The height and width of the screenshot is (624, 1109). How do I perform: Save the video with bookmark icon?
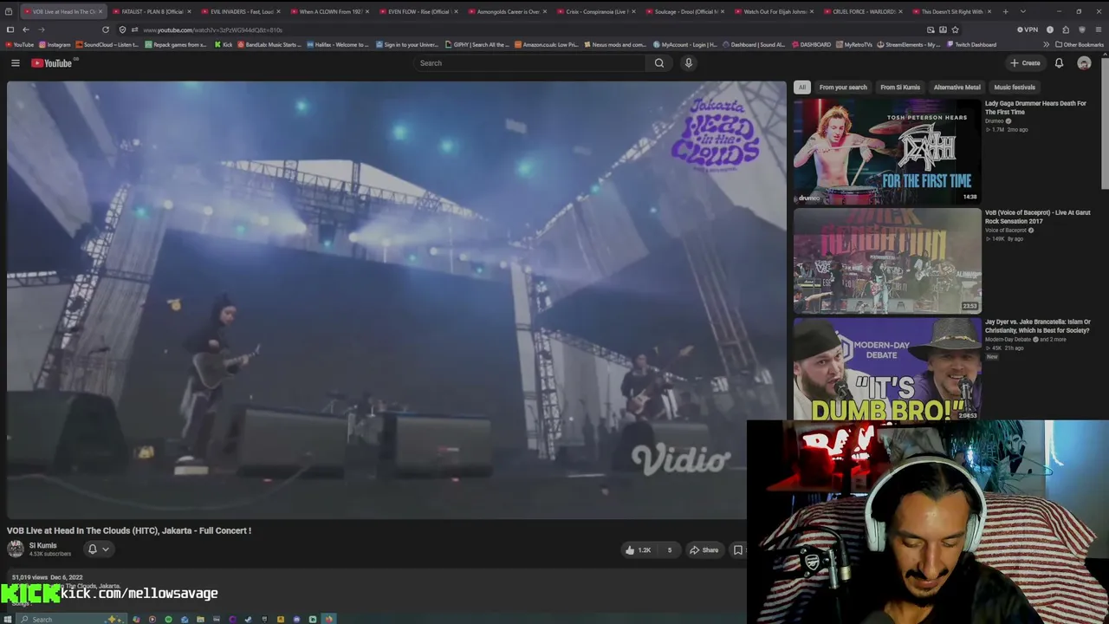[x=738, y=550]
